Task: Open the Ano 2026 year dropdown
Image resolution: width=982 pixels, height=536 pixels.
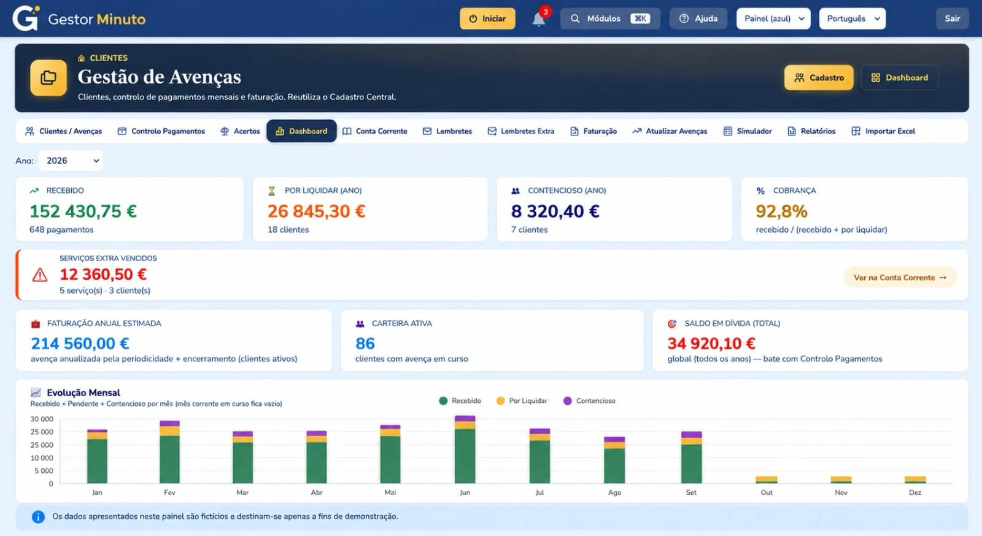Action: click(71, 161)
